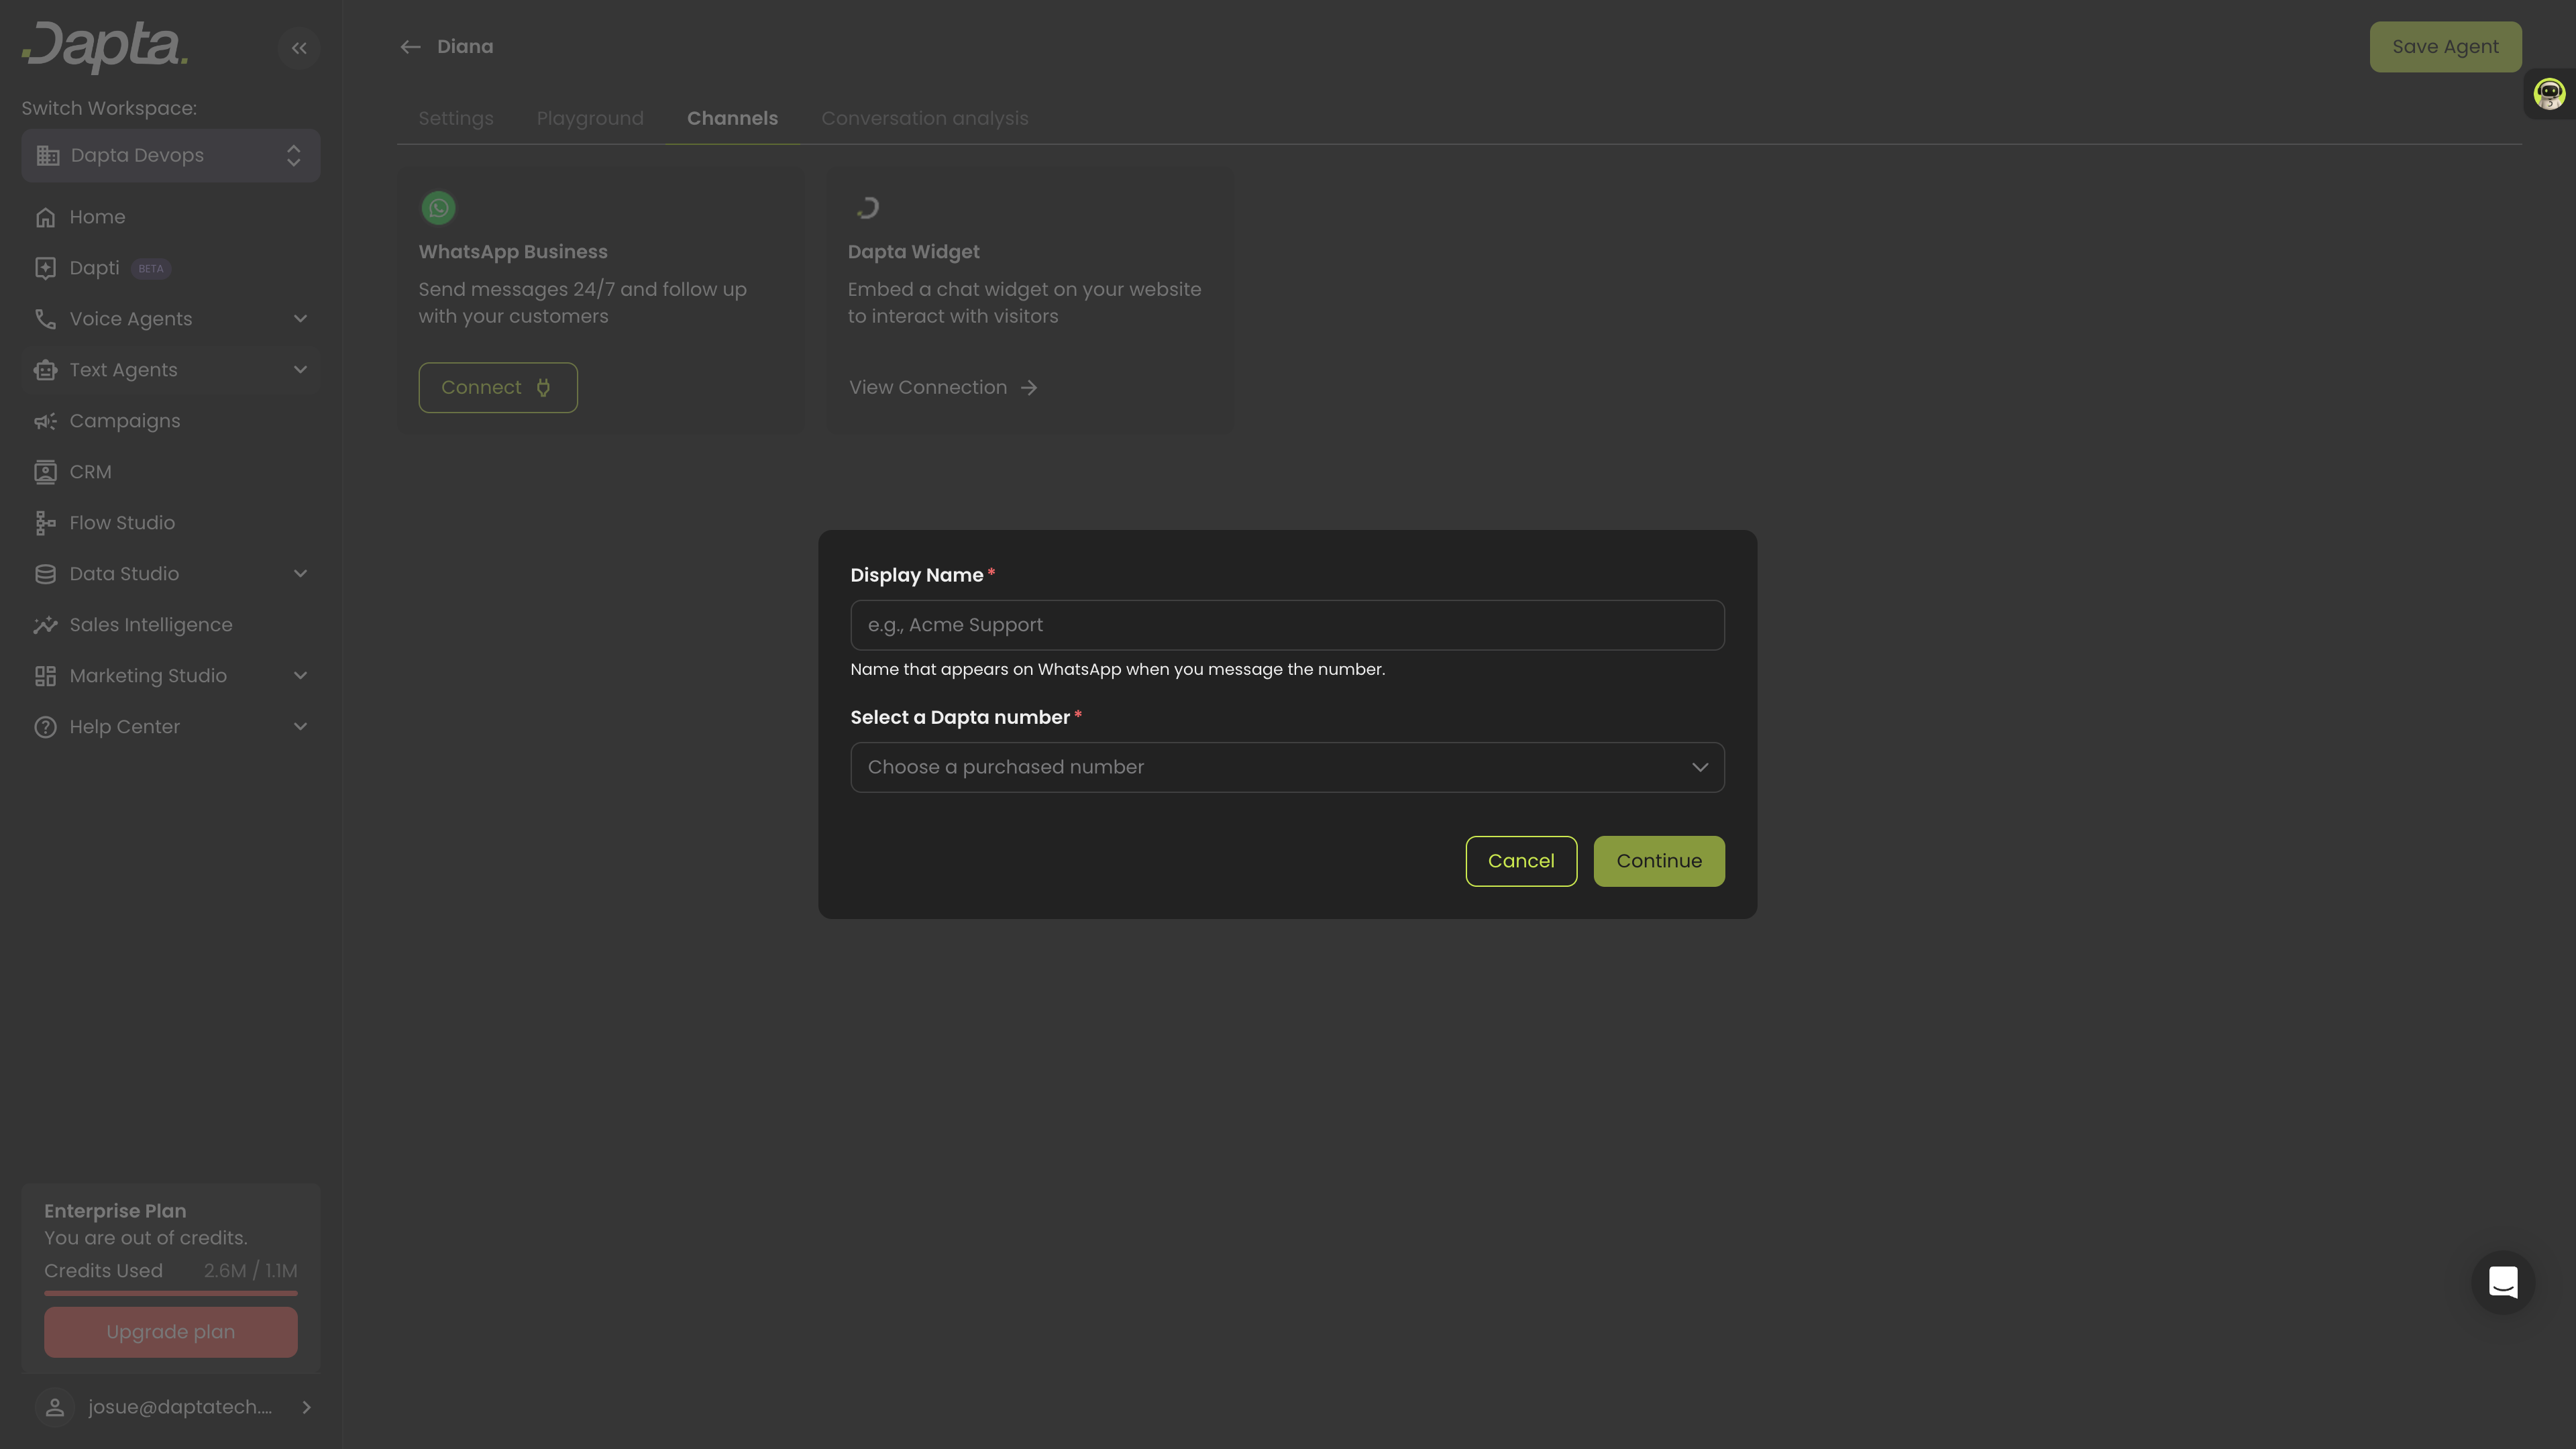Screen dimensions: 2576x1449
Task: Open CRM in the sidebar
Action: [171, 472]
